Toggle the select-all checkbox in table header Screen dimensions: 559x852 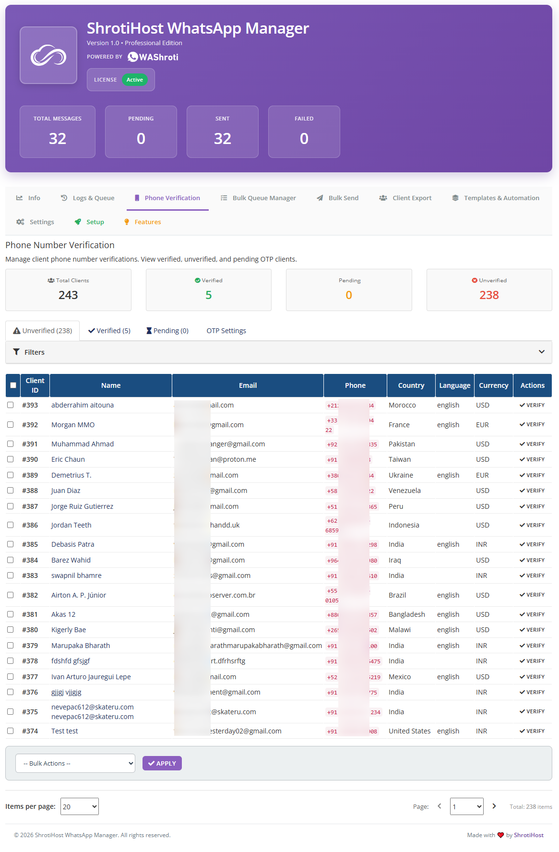pos(13,385)
